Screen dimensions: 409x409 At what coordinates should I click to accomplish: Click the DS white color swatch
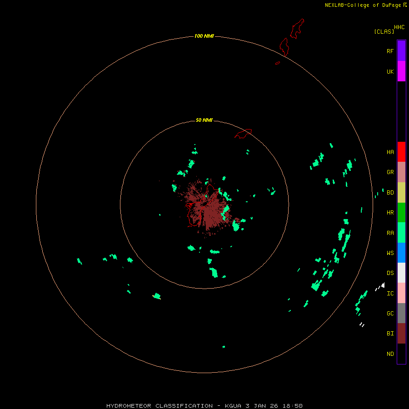(x=401, y=273)
